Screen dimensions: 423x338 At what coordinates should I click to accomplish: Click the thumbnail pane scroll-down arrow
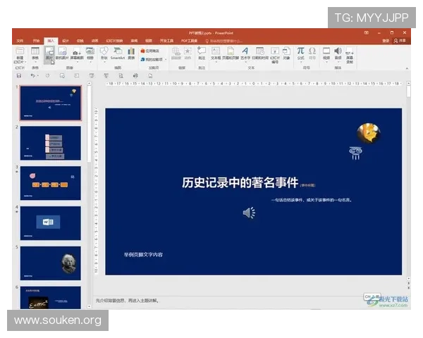(90, 306)
